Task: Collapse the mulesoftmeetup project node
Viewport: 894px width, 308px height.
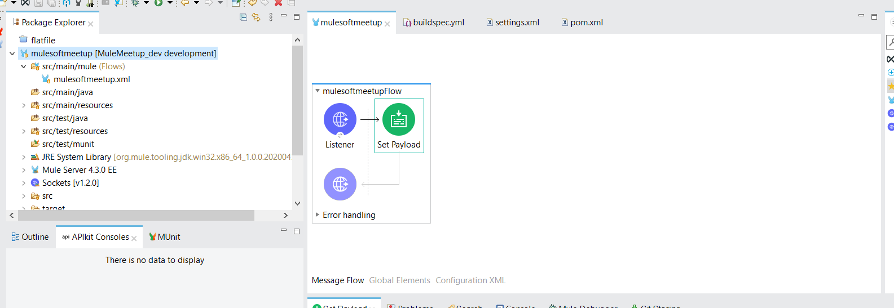Action: (x=12, y=53)
